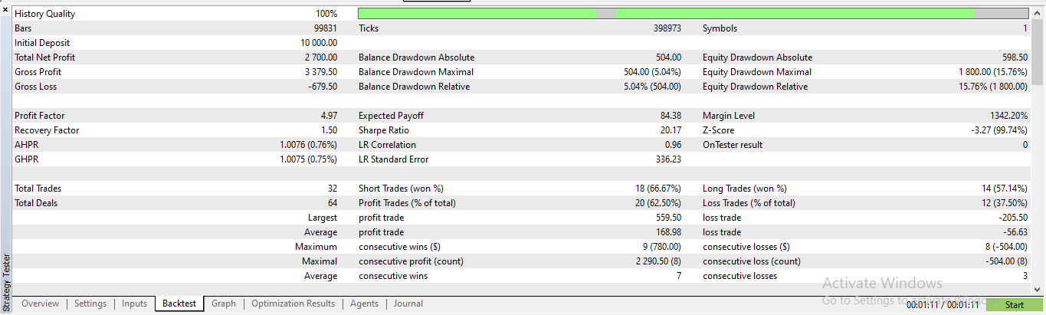Click the History Quality value 100%
The width and height of the screenshot is (1046, 315).
click(x=326, y=14)
